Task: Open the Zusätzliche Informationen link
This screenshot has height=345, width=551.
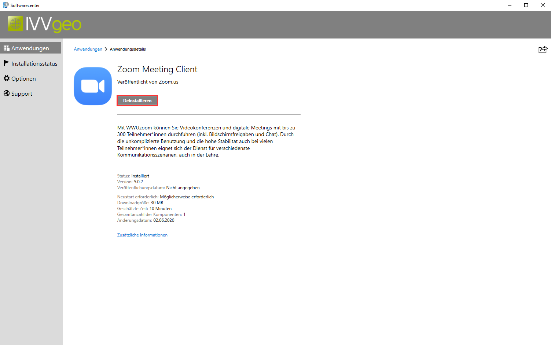Action: point(142,235)
